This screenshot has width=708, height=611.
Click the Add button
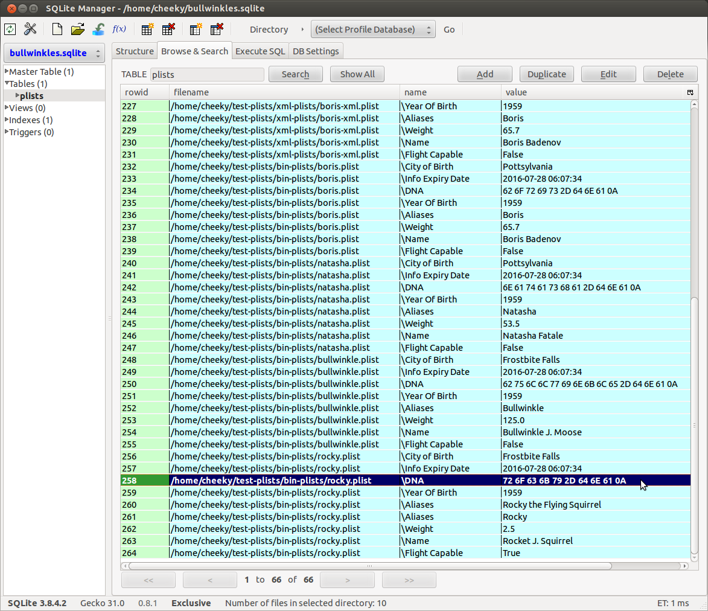[485, 74]
